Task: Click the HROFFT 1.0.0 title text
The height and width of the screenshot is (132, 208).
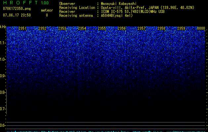Action: 26,3
